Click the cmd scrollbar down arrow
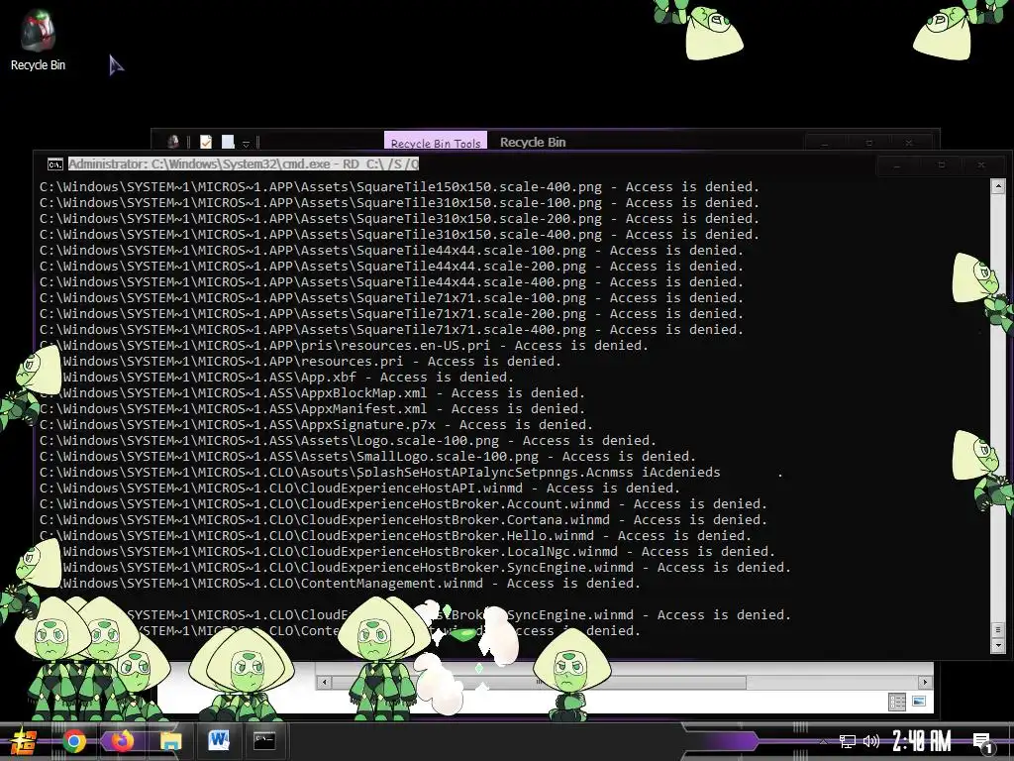Image resolution: width=1014 pixels, height=761 pixels. (x=997, y=644)
